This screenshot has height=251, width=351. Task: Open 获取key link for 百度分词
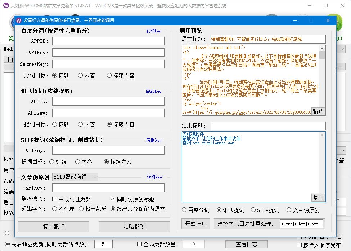point(154,31)
